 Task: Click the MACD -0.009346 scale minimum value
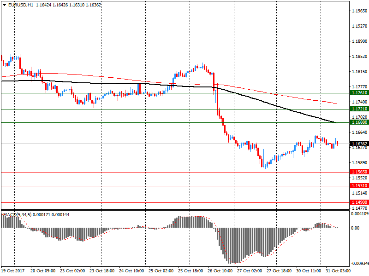[360, 264]
